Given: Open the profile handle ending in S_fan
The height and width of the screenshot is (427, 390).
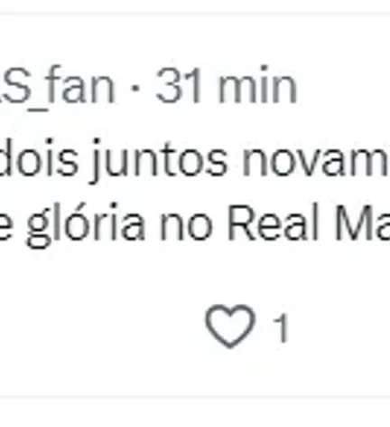Looking at the screenshot, I should coord(57,86).
